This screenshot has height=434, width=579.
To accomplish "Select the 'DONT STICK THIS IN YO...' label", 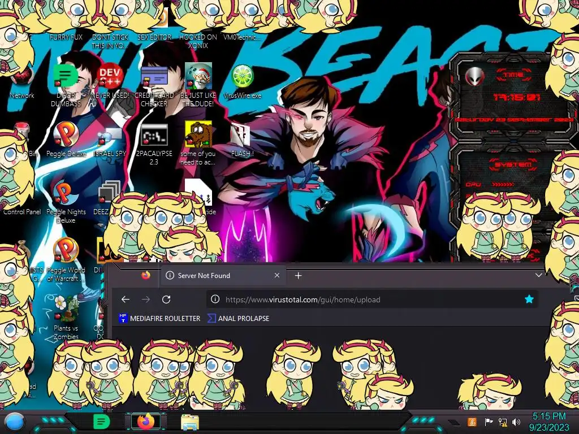I will click(110, 41).
